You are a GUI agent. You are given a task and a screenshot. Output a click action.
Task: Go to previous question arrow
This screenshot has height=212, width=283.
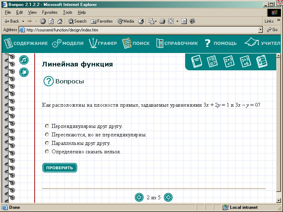click(139, 197)
